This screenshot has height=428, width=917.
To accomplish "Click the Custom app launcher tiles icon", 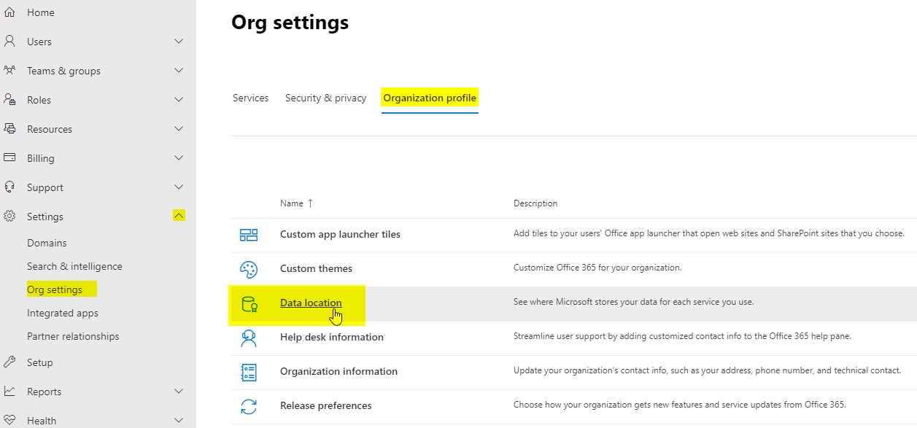I will [249, 235].
